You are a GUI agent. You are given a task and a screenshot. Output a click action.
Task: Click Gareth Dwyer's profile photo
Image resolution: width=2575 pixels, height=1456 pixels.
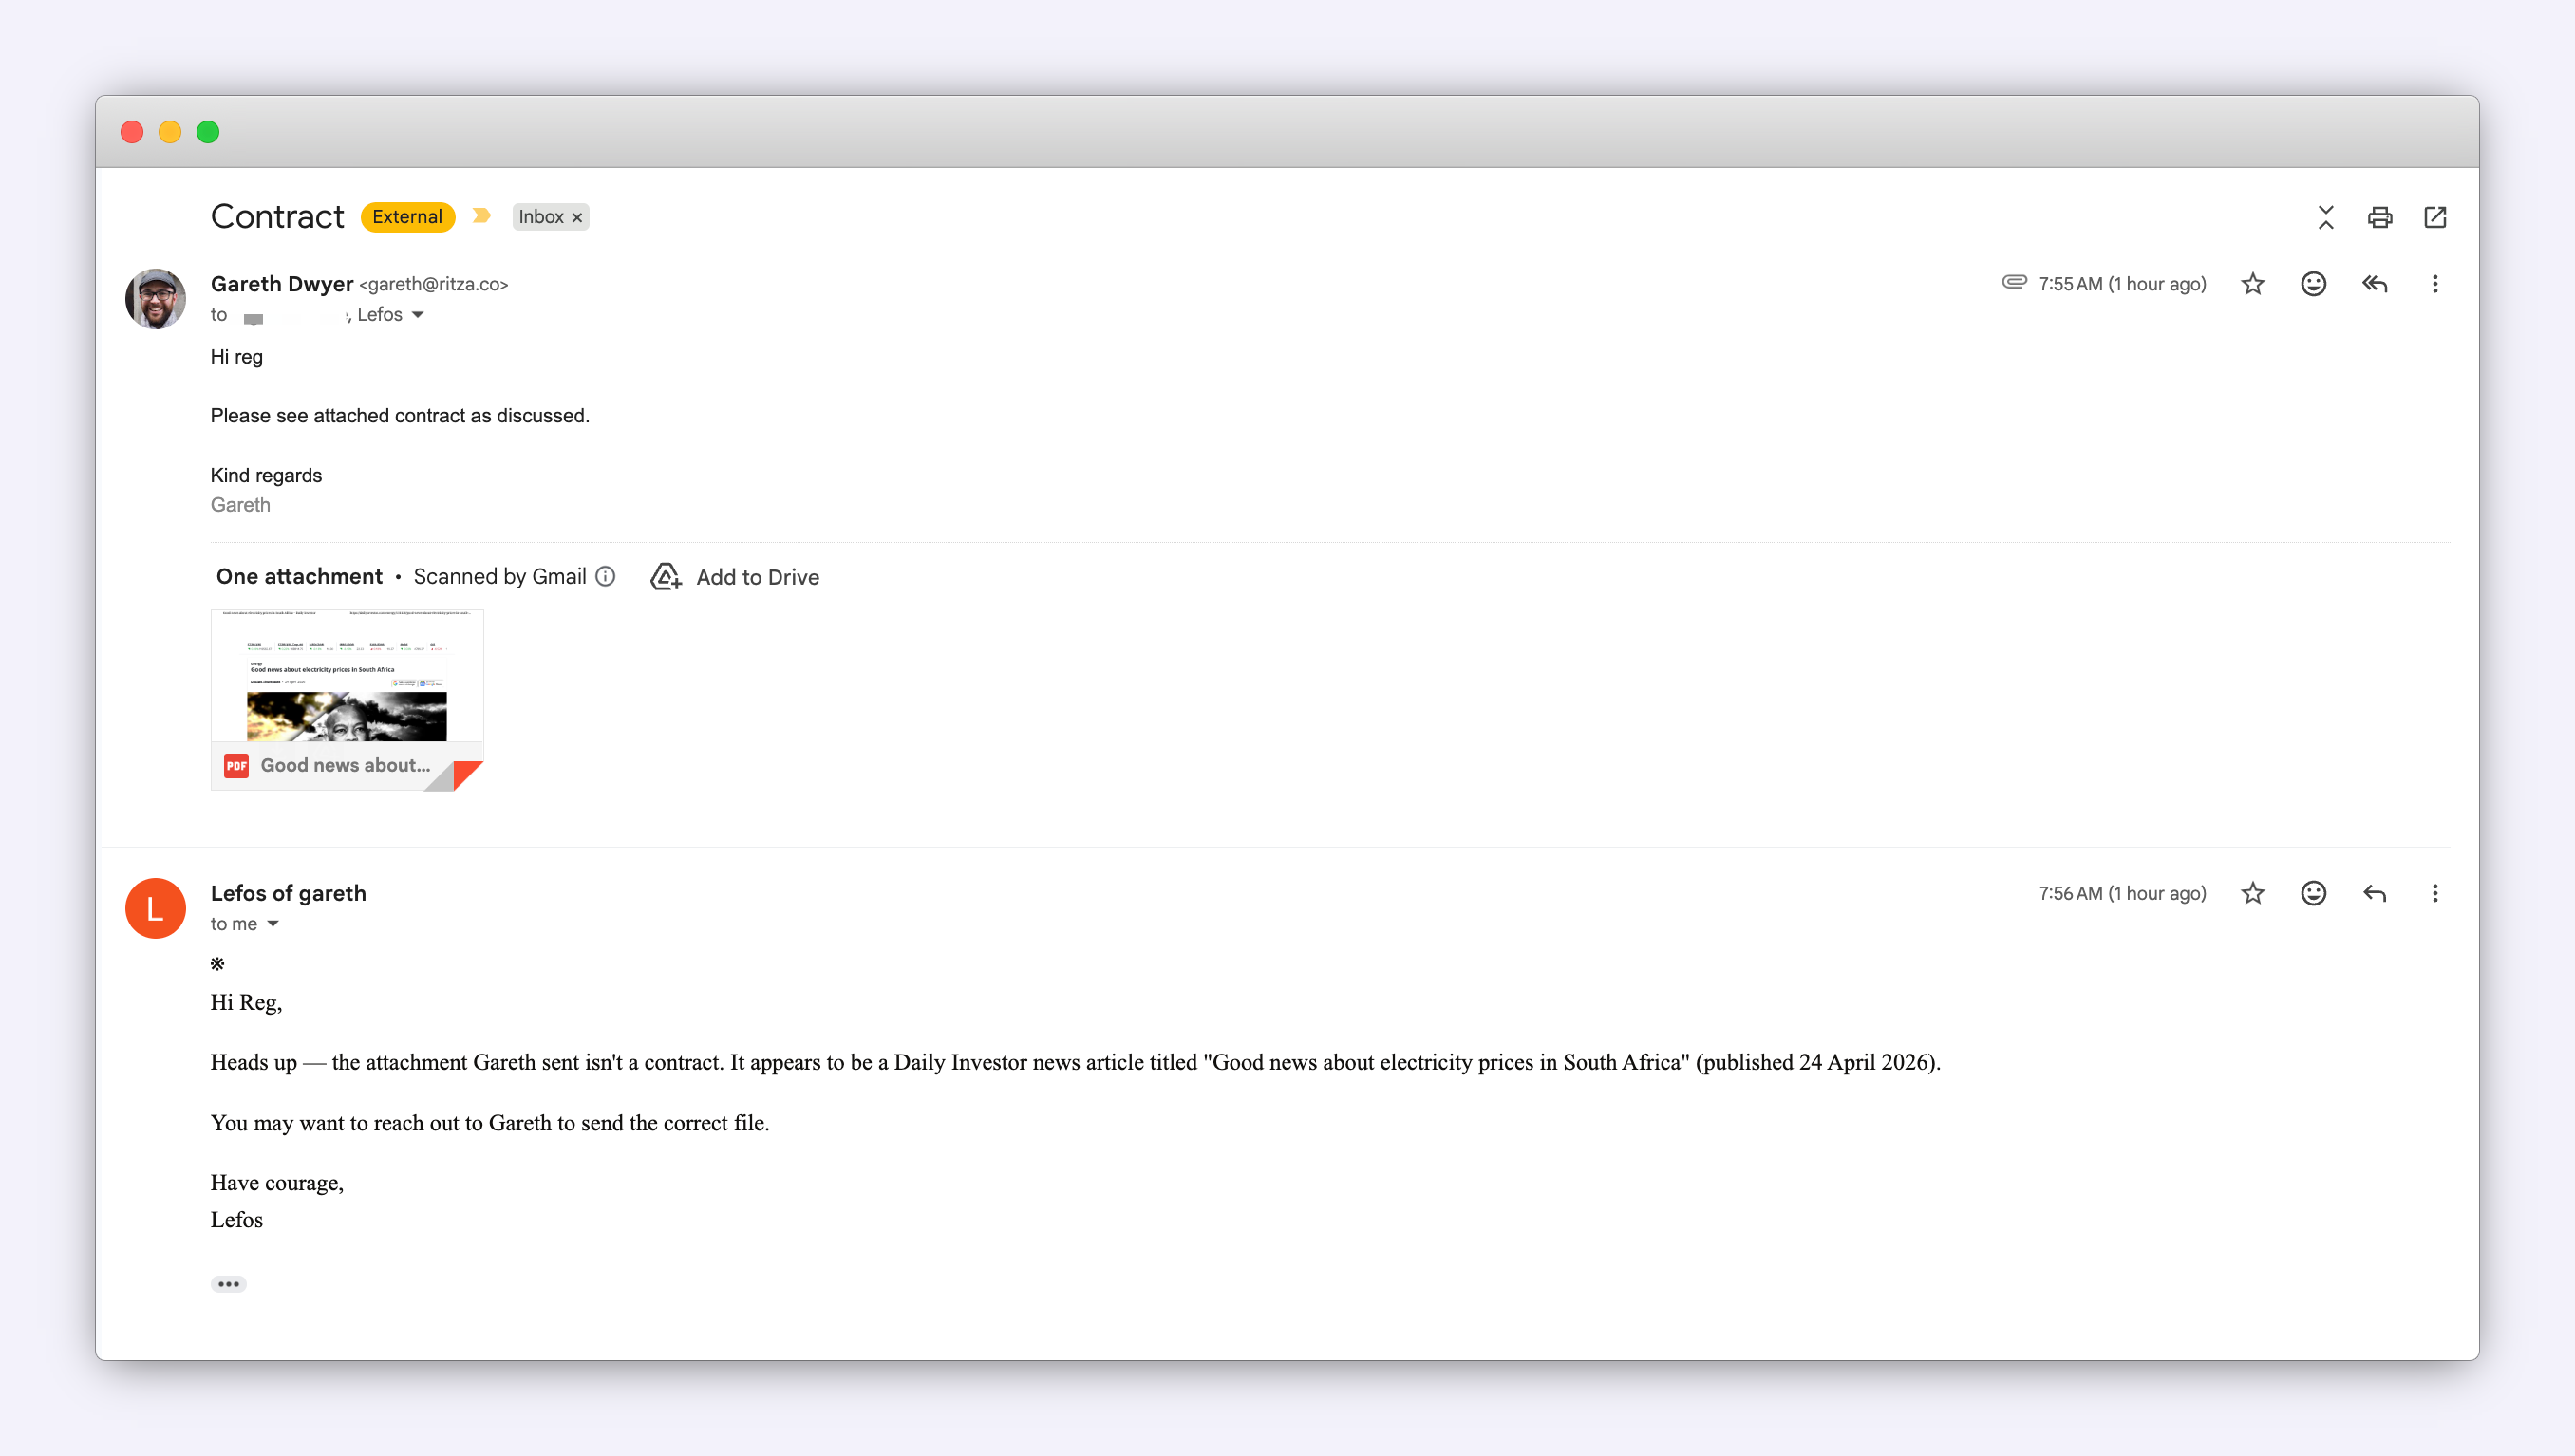[x=155, y=298]
